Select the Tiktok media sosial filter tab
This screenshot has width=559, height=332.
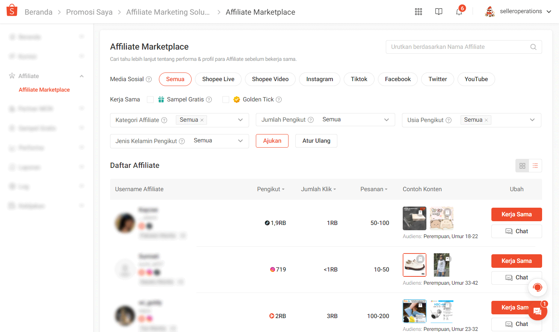coord(359,79)
